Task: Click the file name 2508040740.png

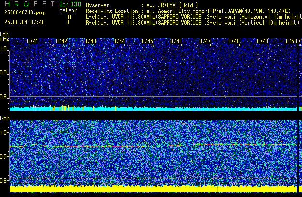Action: tap(24, 12)
